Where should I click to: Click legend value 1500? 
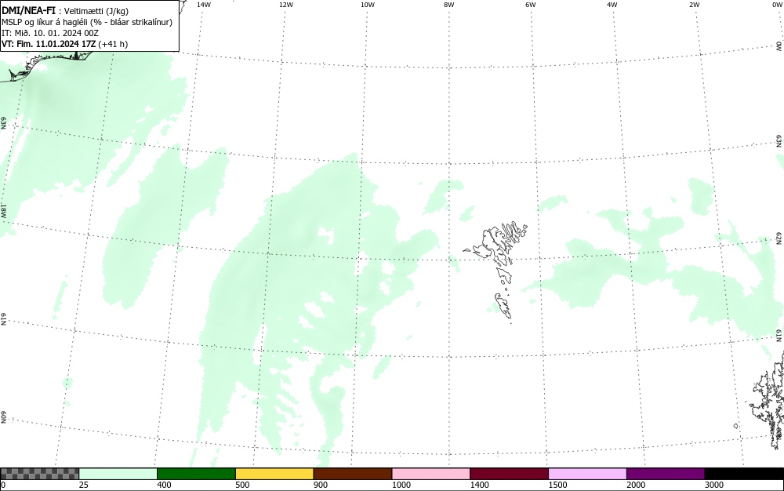click(x=558, y=485)
